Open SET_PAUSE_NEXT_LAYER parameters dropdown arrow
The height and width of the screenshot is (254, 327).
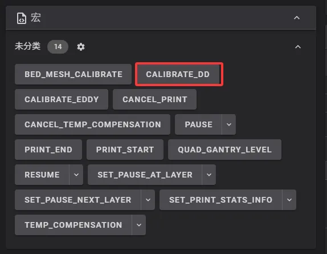click(x=148, y=200)
